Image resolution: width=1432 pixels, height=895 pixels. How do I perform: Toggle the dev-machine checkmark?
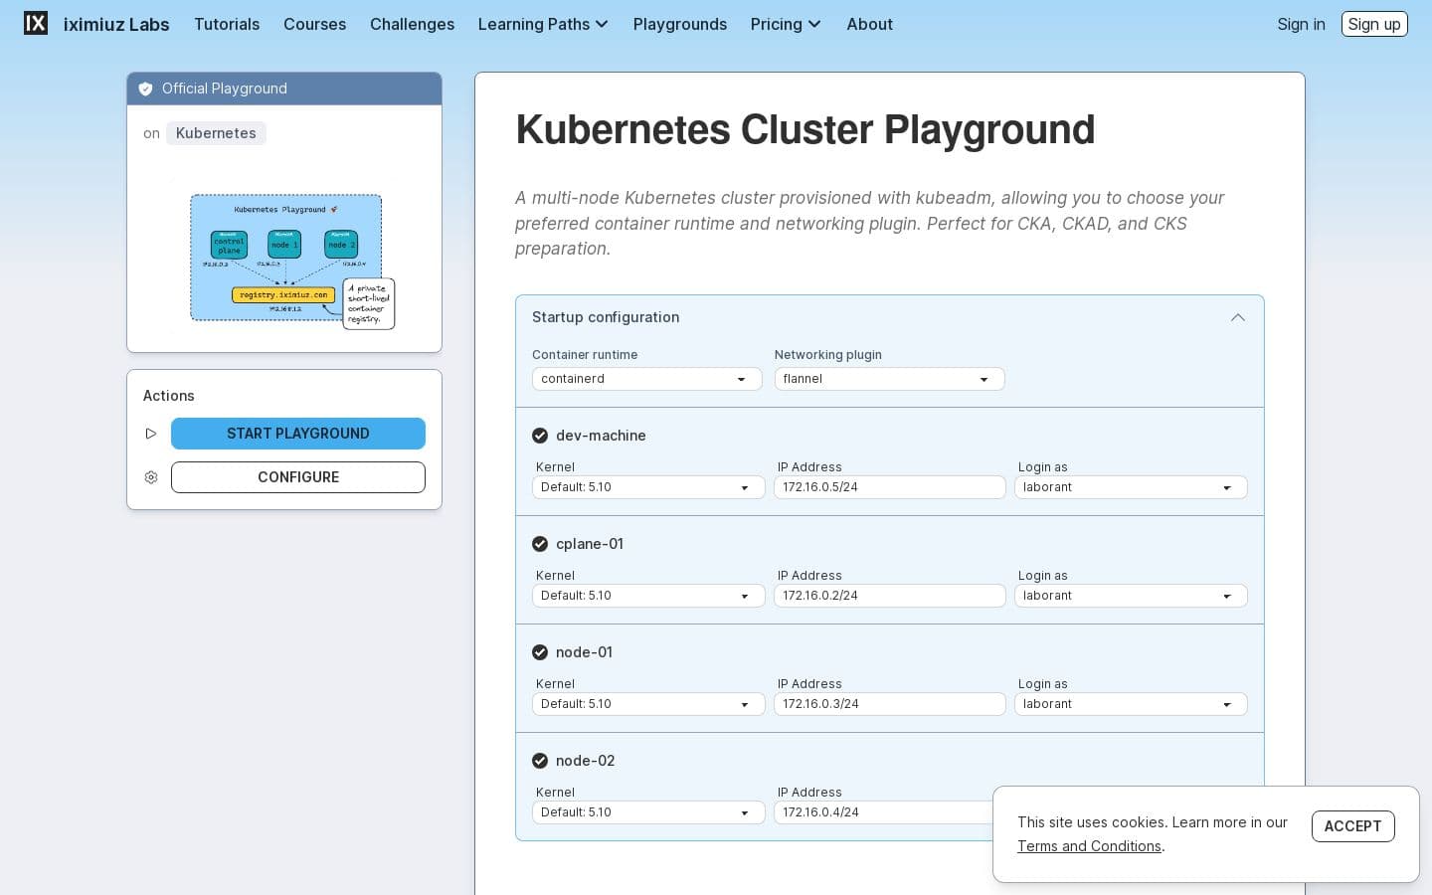(x=540, y=436)
